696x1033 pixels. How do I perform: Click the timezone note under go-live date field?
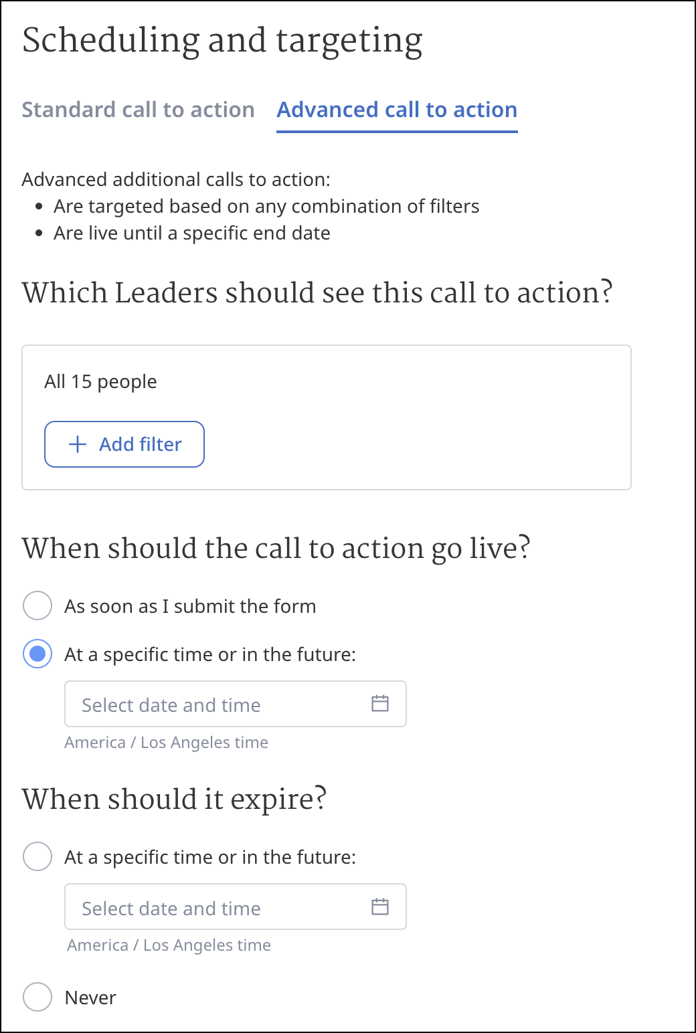click(x=166, y=743)
